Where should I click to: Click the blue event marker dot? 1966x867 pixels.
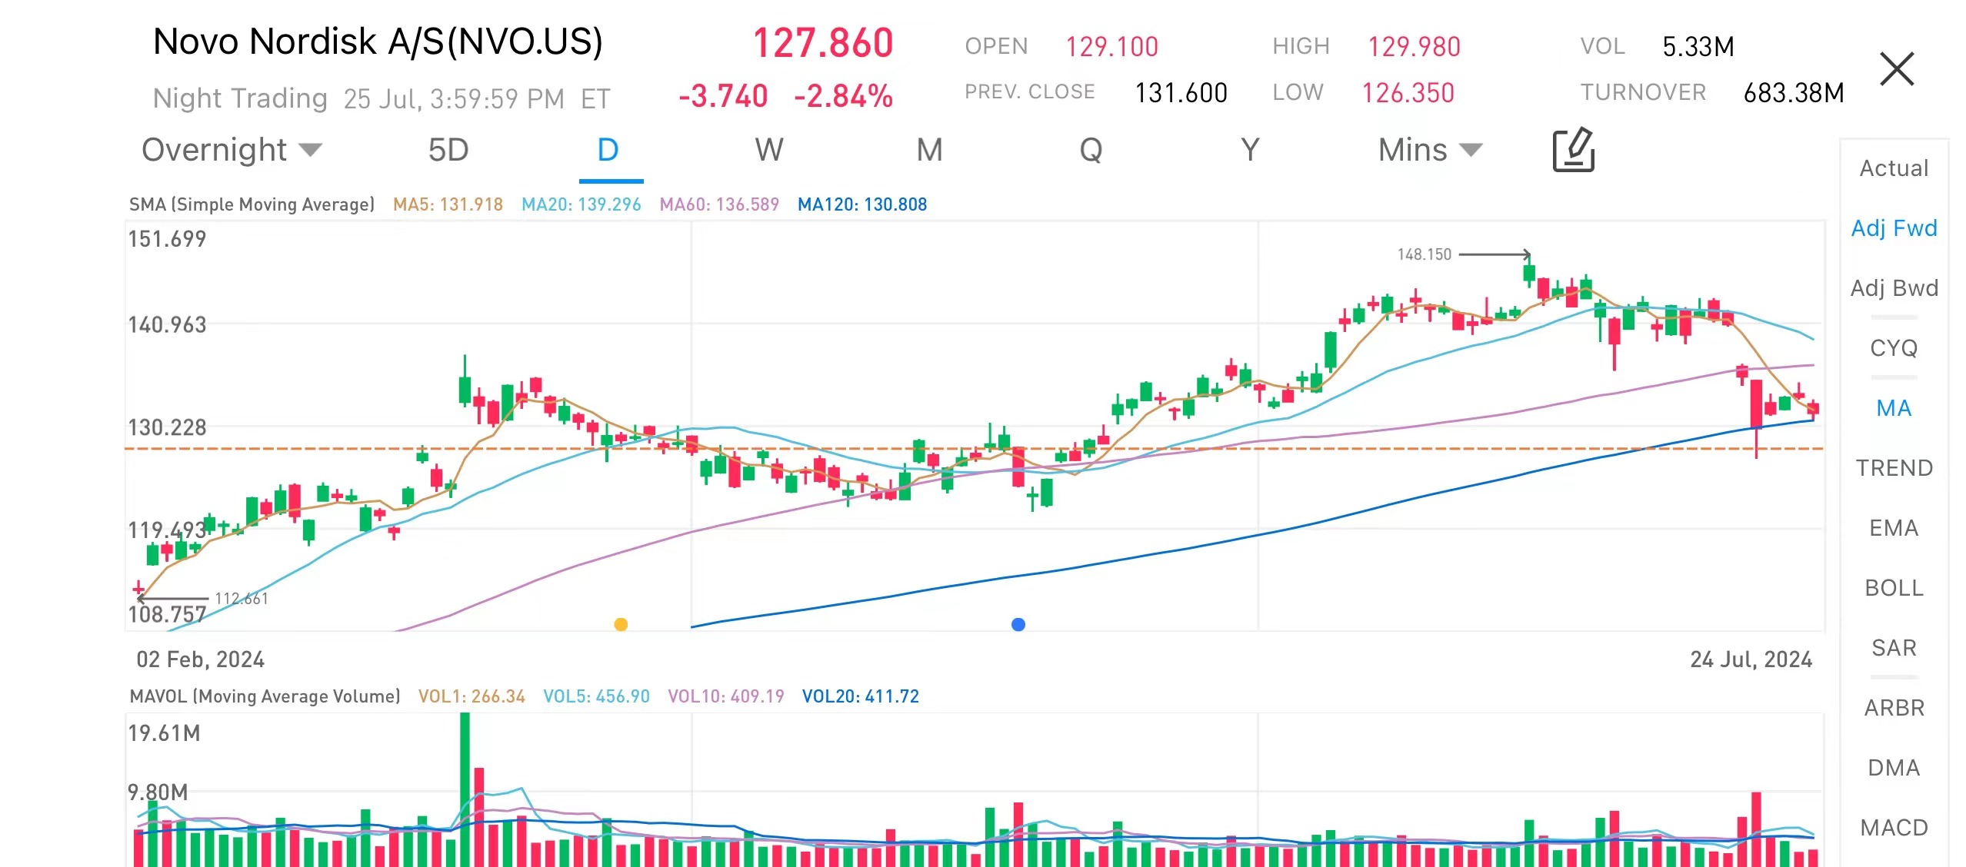1018,624
